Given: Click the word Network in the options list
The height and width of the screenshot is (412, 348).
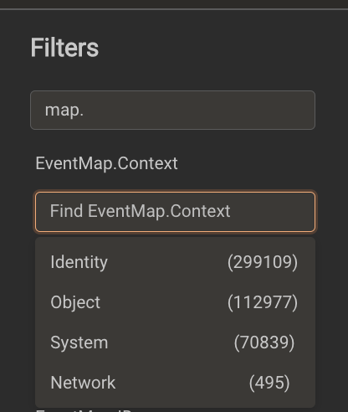Looking at the screenshot, I should (83, 383).
